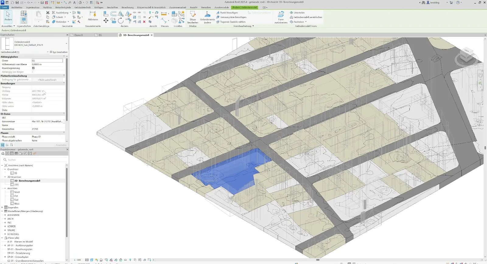The height and width of the screenshot is (264, 487).
Task: Open Skizze bearbeiten mode
Action: click(x=193, y=17)
